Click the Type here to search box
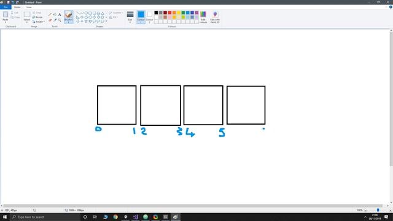 [x=45, y=217]
